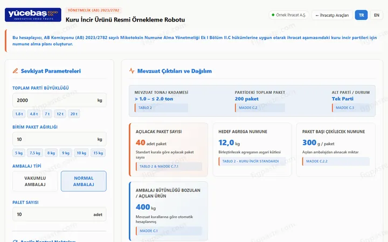The image size is (388, 242).
Task: Click the Mevzuat Tonaj Kademesi label
Action: click(161, 92)
